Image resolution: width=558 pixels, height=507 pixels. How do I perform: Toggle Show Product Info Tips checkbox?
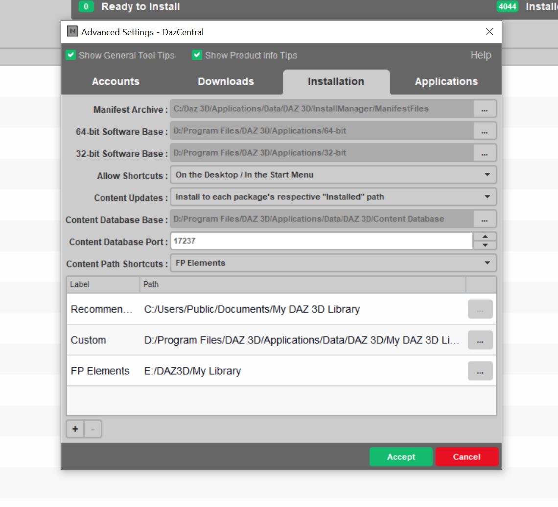point(197,55)
